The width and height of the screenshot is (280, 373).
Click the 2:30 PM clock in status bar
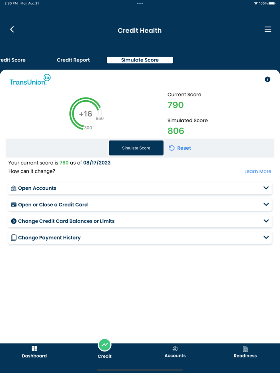pyautogui.click(x=11, y=3)
